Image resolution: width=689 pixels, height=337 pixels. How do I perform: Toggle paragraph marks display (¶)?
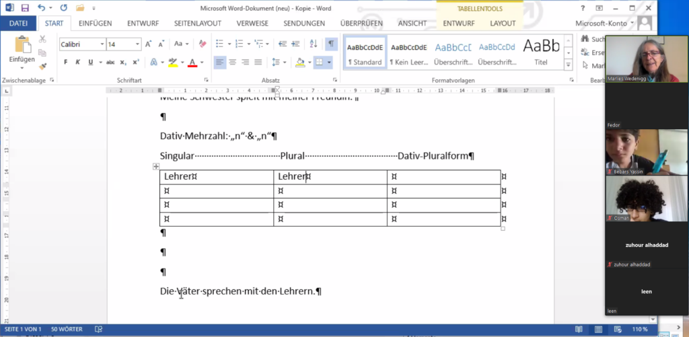[x=331, y=44]
